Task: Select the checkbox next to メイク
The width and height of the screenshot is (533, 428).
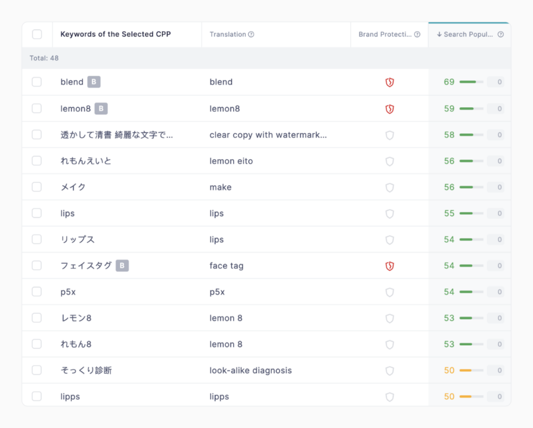Action: (36, 187)
